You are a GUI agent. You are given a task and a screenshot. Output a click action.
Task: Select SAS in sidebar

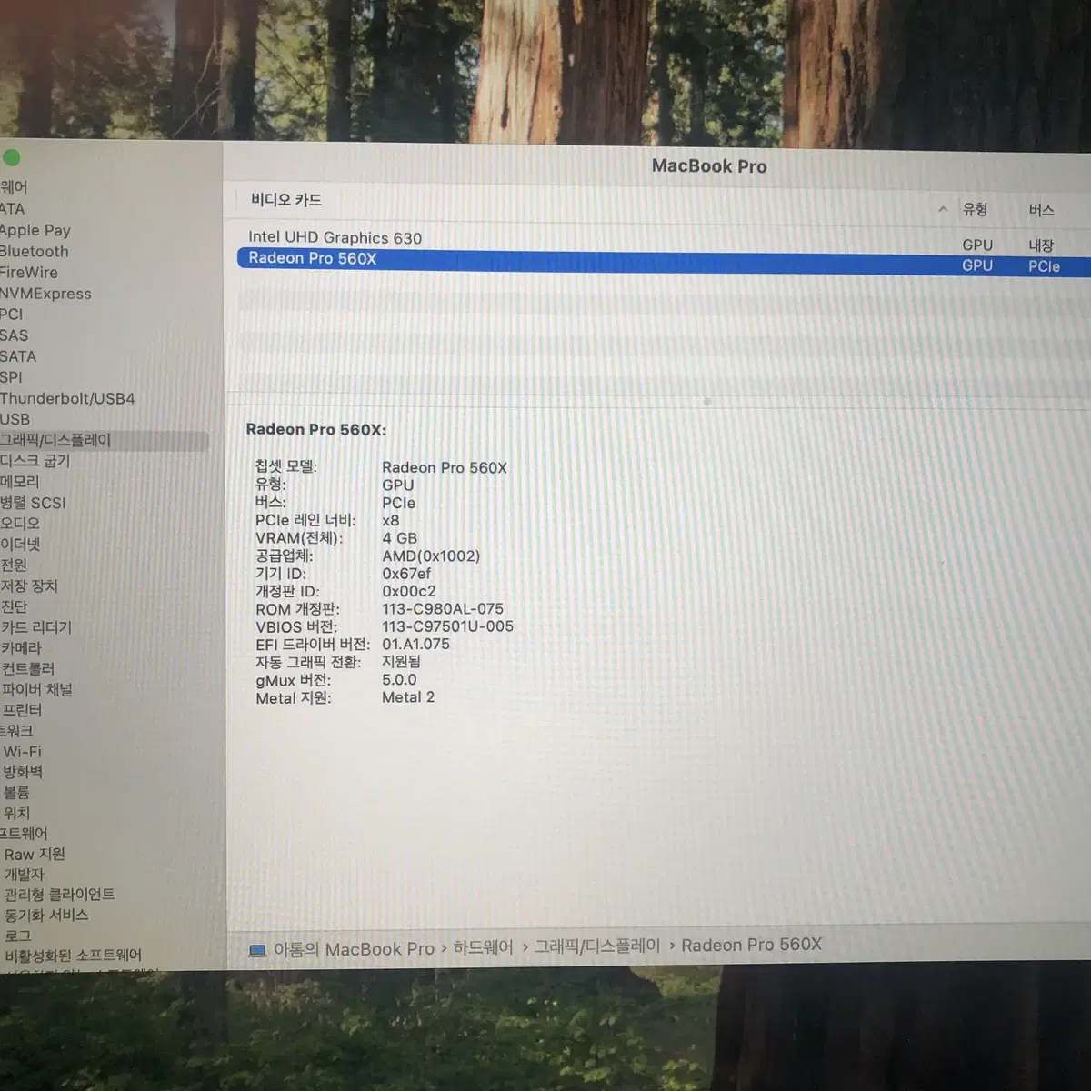(x=14, y=335)
